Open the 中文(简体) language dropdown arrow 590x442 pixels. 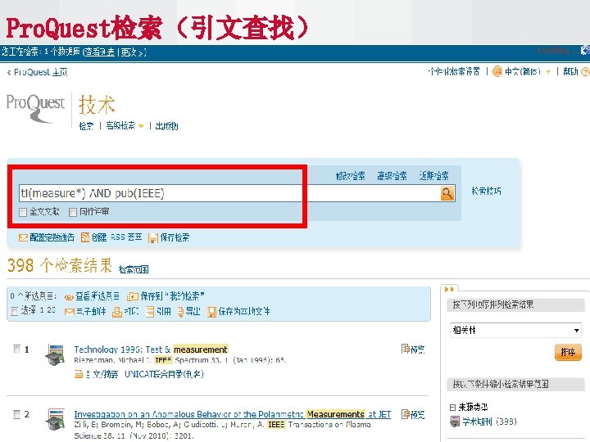[548, 72]
